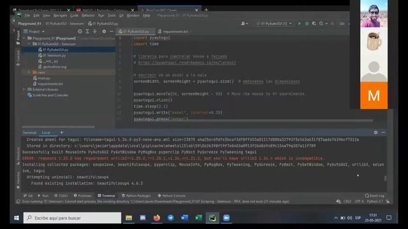Open Telegram from the taskbar

171,218
